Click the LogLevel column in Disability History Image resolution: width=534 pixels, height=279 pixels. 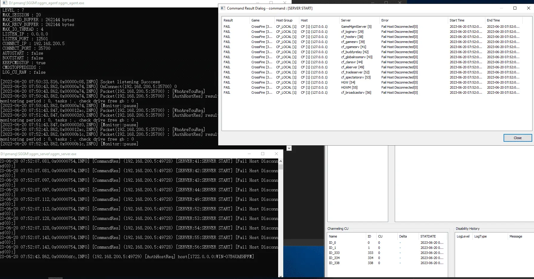(464, 236)
